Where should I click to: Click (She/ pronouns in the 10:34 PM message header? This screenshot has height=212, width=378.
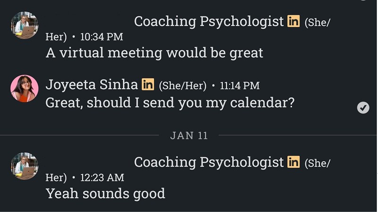click(x=317, y=22)
